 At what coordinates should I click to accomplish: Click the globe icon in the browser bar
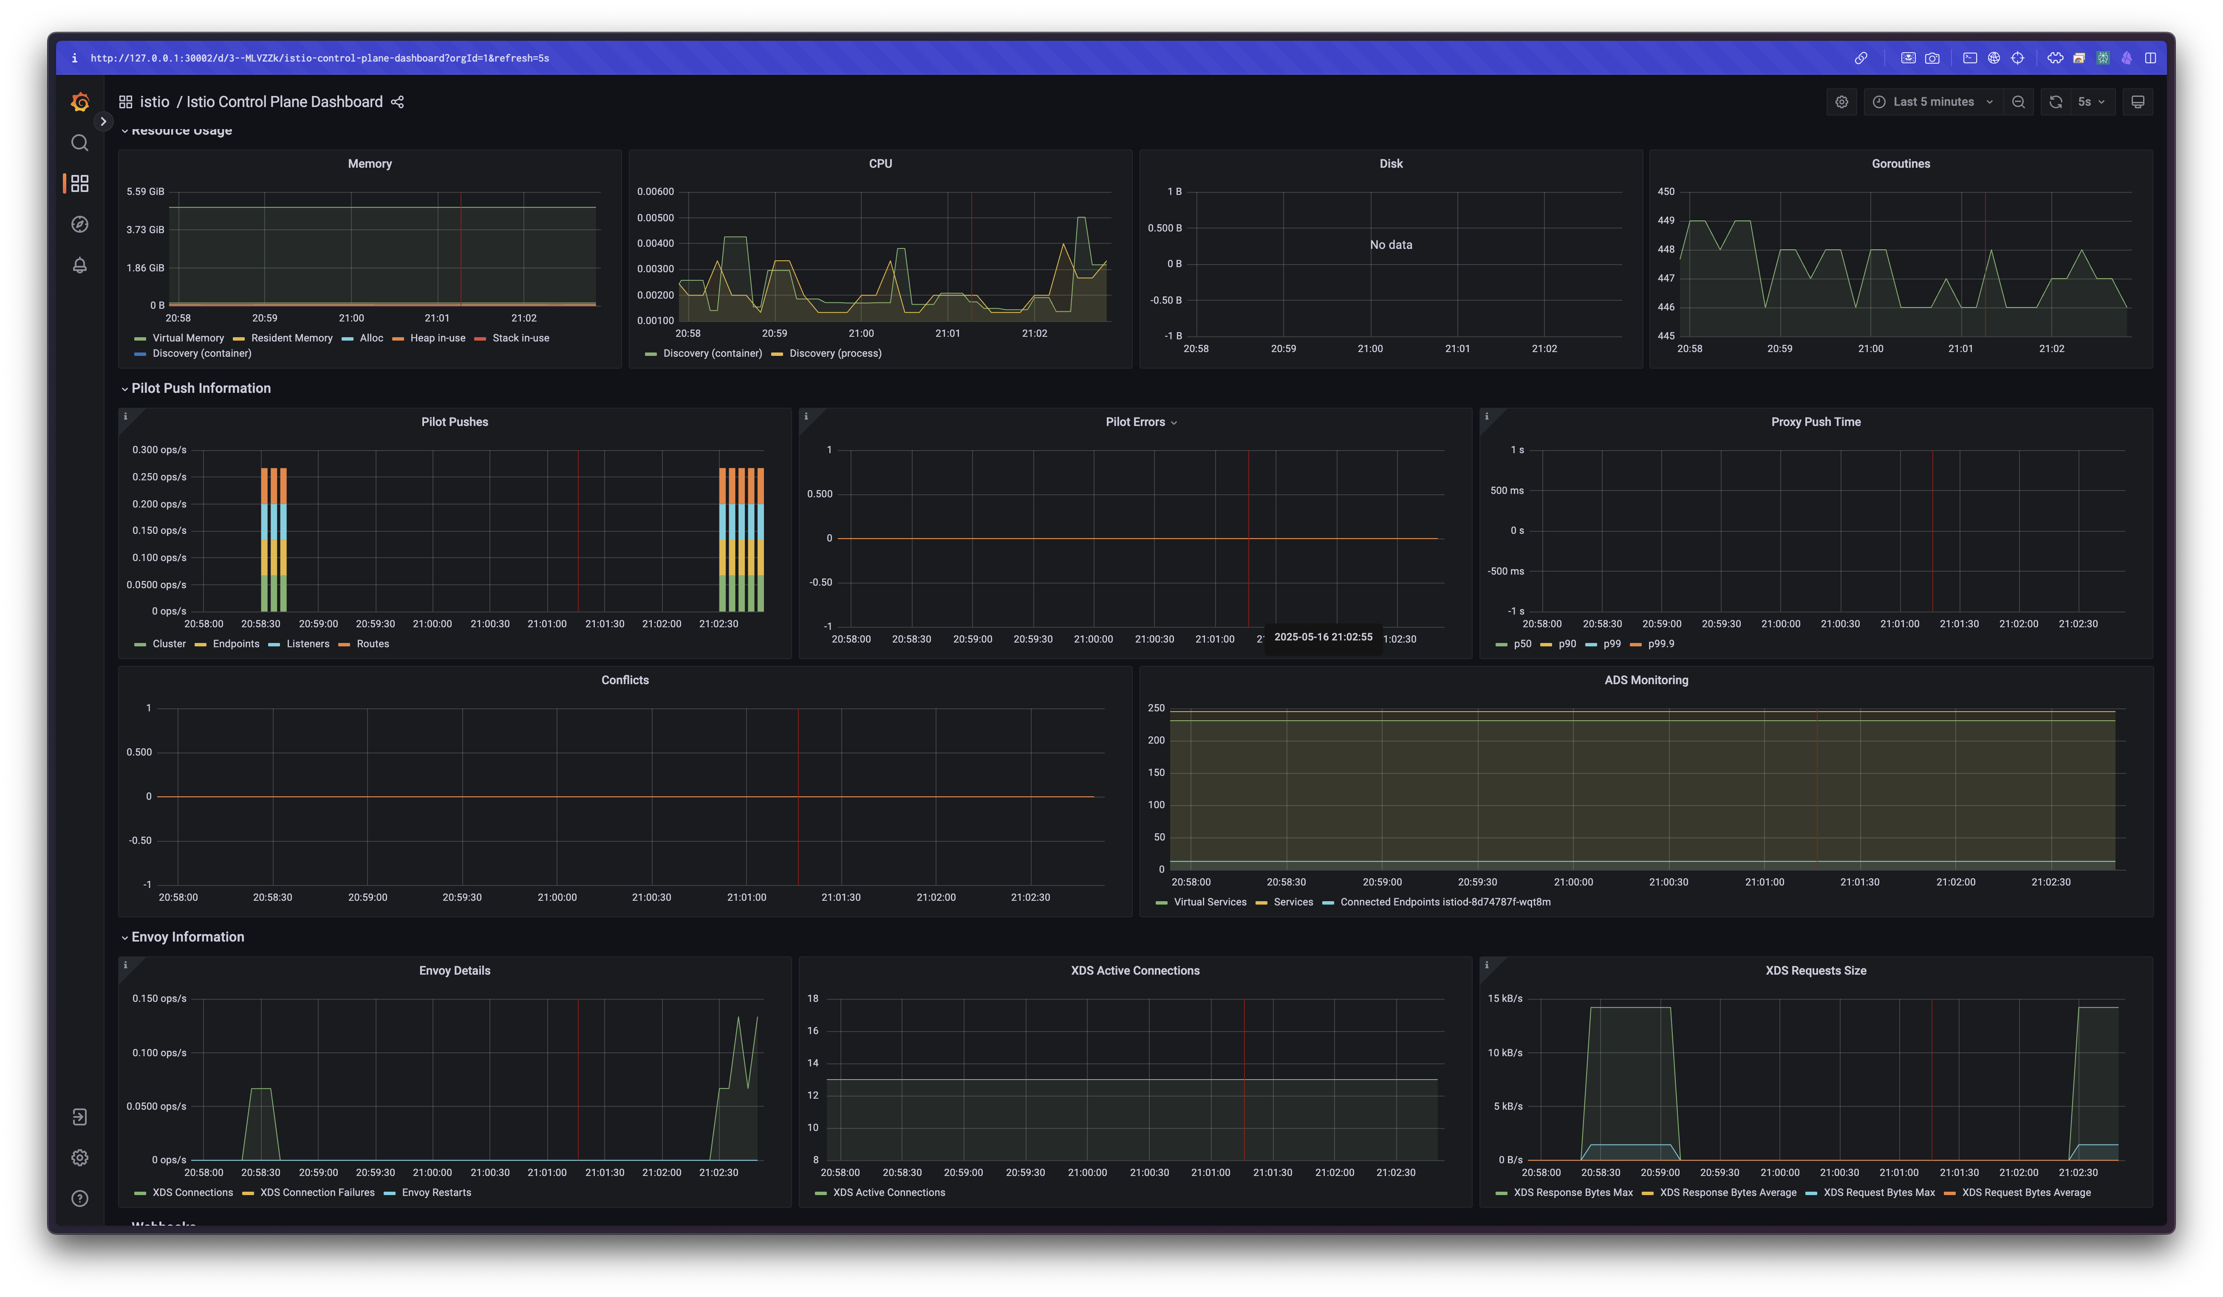pyautogui.click(x=1994, y=58)
